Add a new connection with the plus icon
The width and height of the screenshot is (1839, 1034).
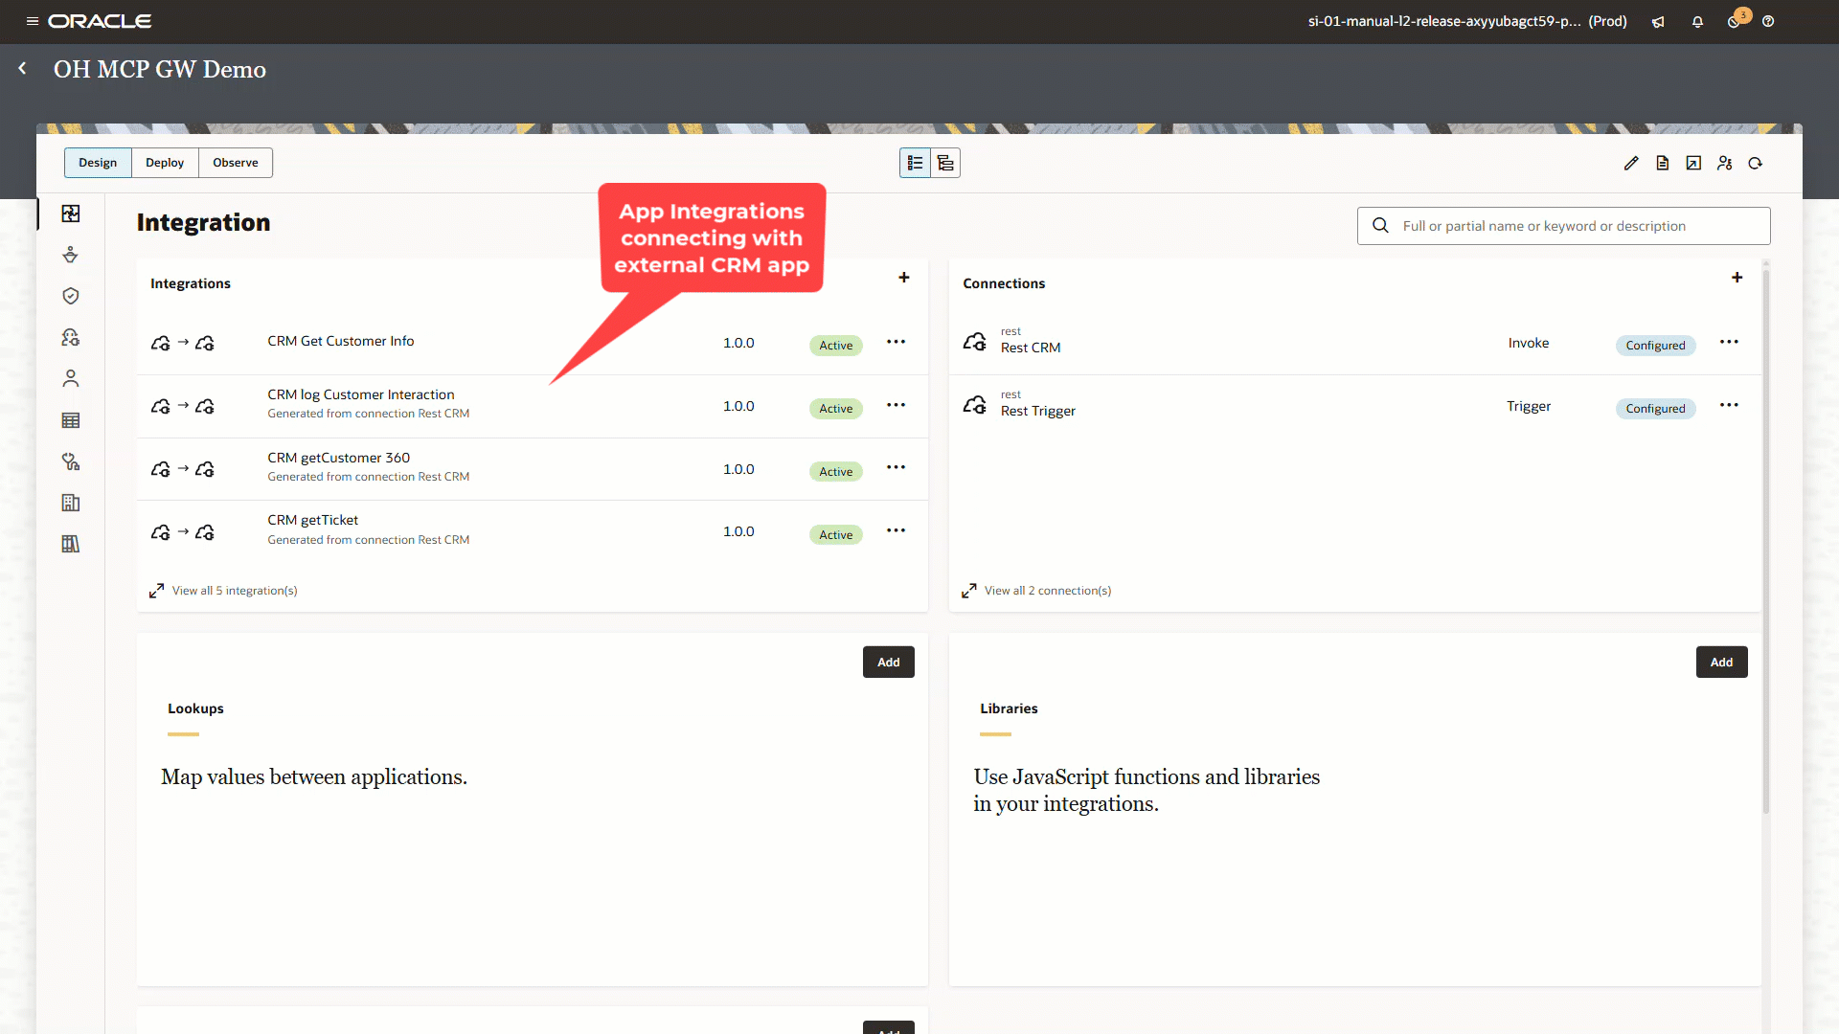pyautogui.click(x=1737, y=278)
